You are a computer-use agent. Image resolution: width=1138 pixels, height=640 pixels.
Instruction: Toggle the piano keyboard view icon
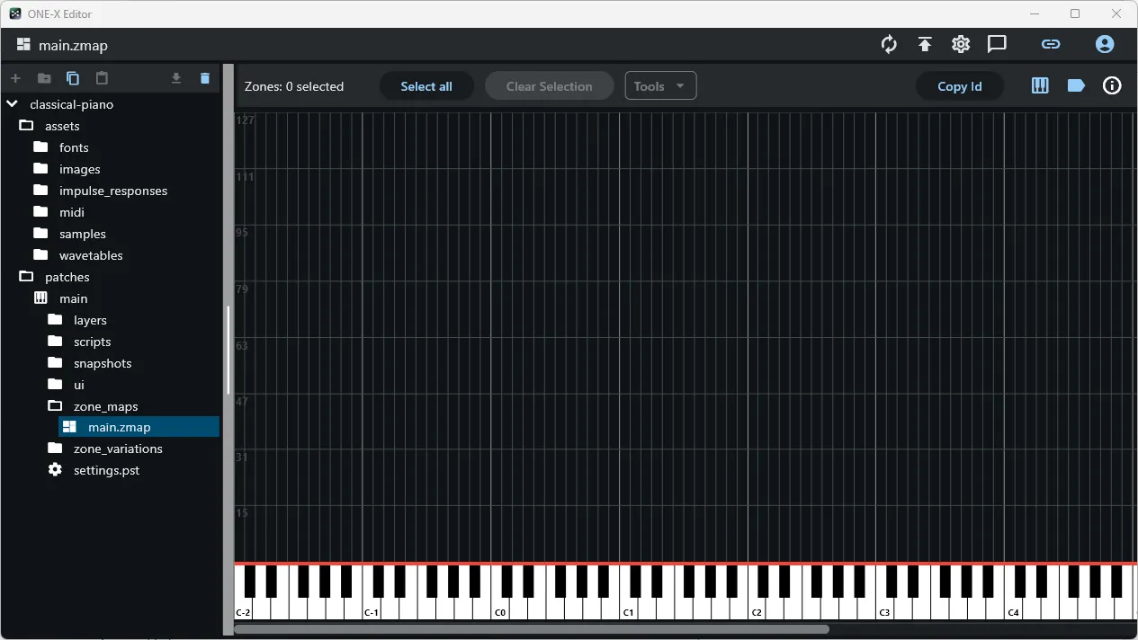1040,86
